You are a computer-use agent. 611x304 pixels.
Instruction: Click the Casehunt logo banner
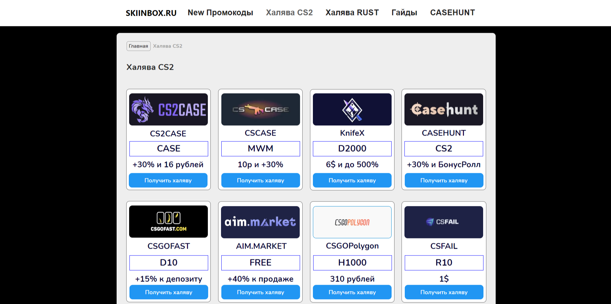pos(444,109)
